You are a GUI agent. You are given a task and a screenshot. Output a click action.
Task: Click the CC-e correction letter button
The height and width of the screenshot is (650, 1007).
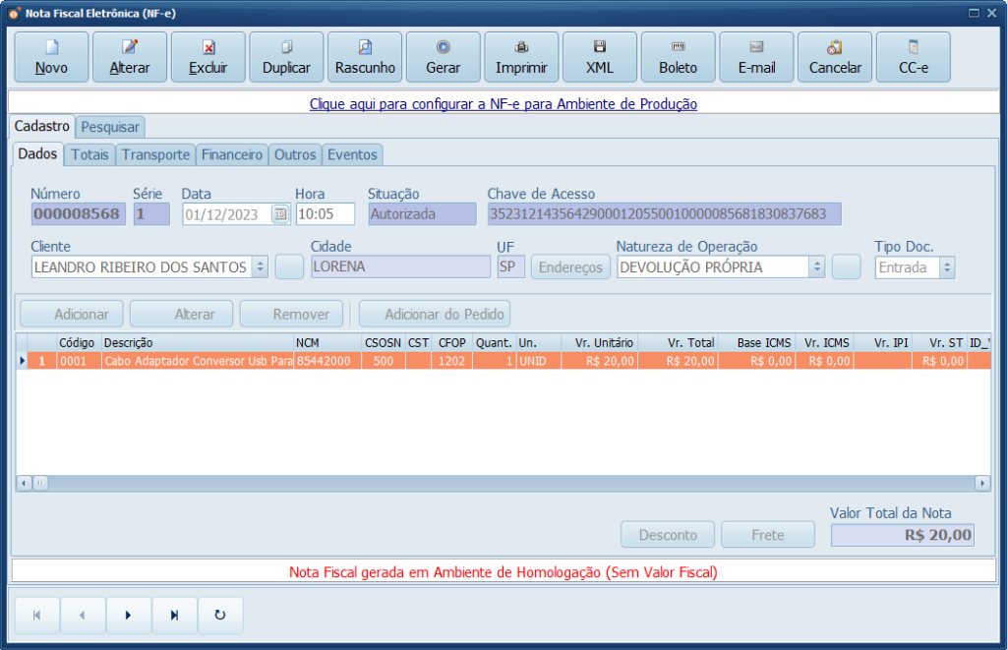pyautogui.click(x=913, y=57)
